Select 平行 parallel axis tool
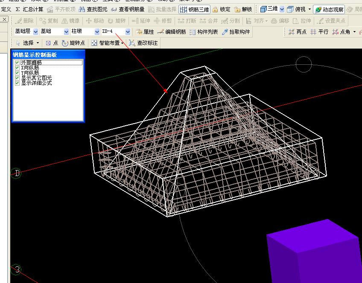The width and height of the screenshot is (362, 283). (319, 32)
